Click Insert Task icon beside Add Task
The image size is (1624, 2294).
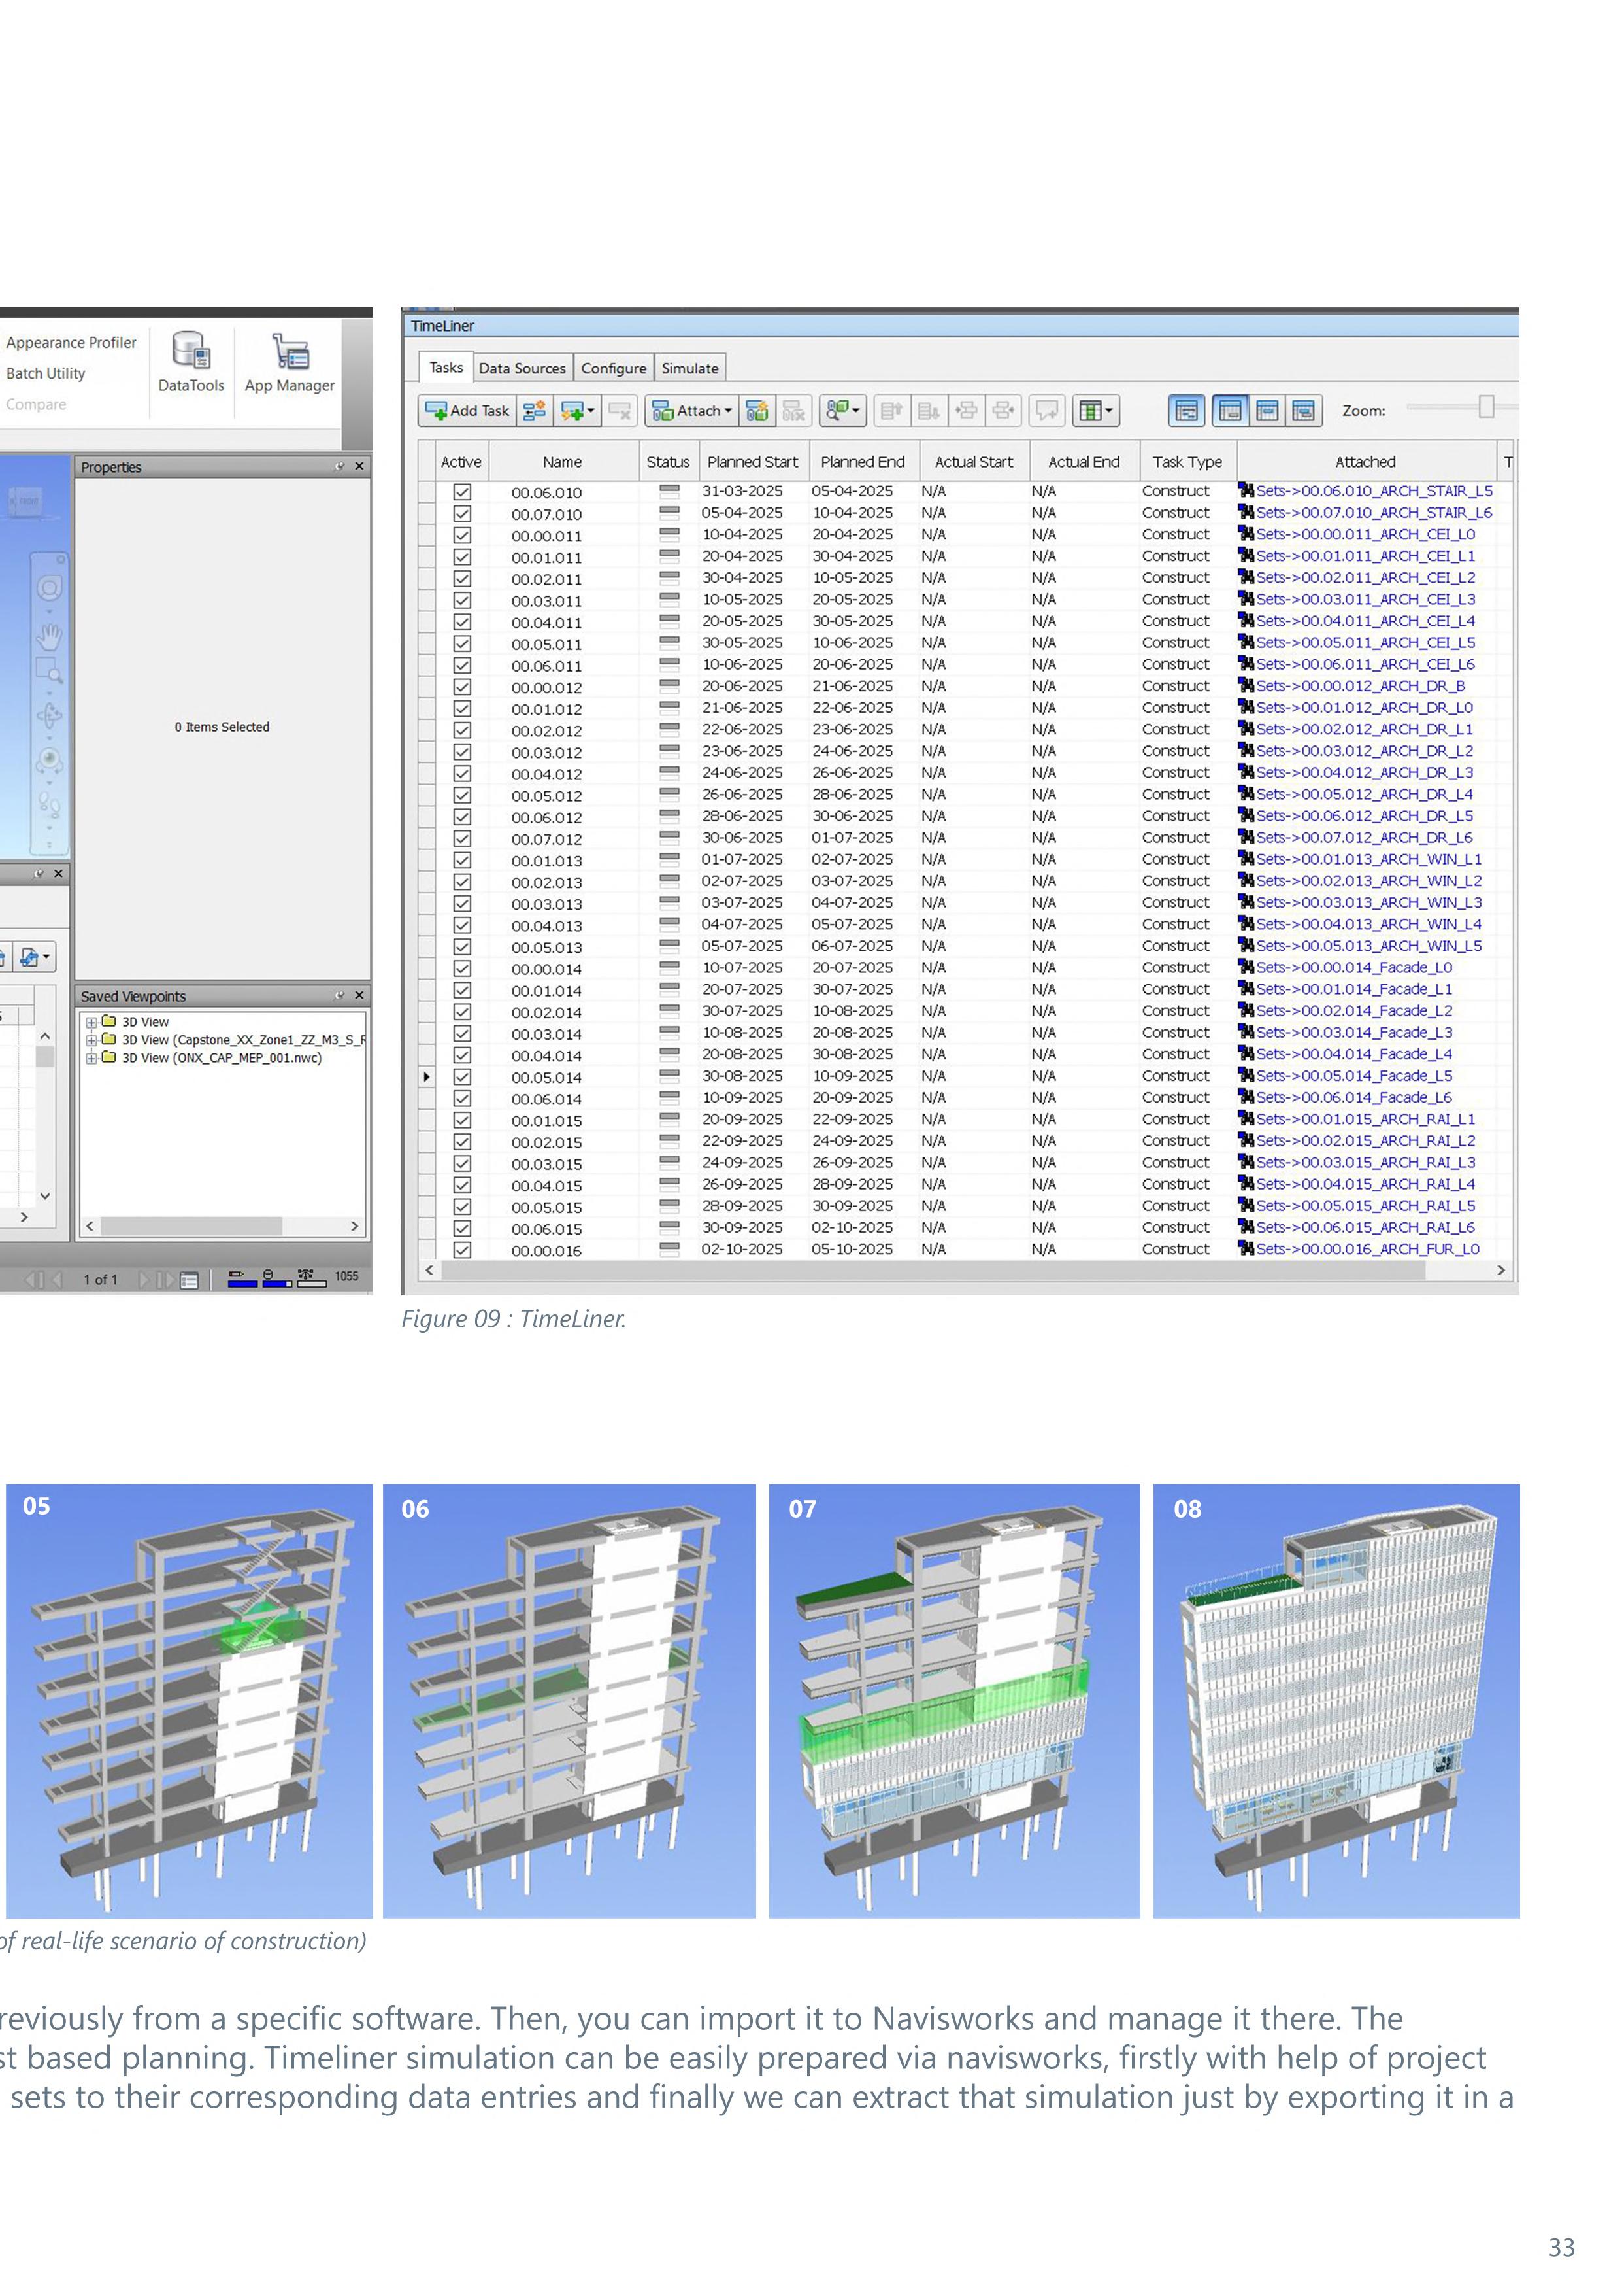point(535,410)
